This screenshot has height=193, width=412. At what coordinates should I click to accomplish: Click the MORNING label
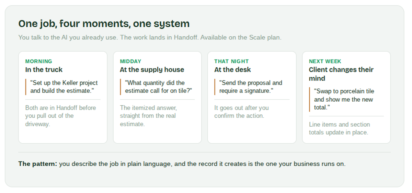39,61
